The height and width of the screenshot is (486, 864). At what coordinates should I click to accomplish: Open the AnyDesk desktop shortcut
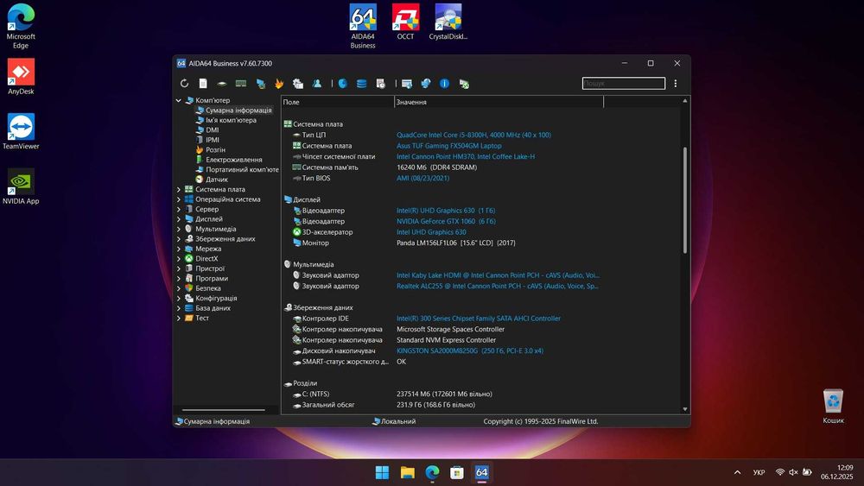(21, 77)
